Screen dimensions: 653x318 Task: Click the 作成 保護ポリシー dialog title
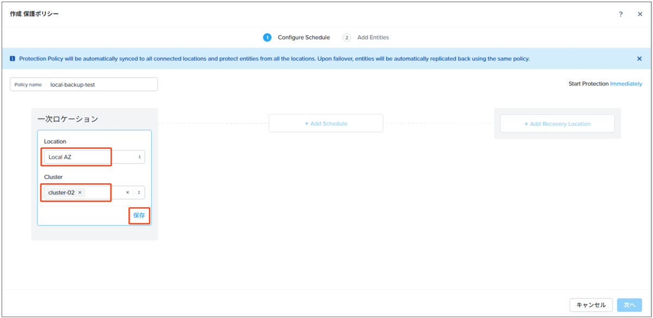(34, 14)
